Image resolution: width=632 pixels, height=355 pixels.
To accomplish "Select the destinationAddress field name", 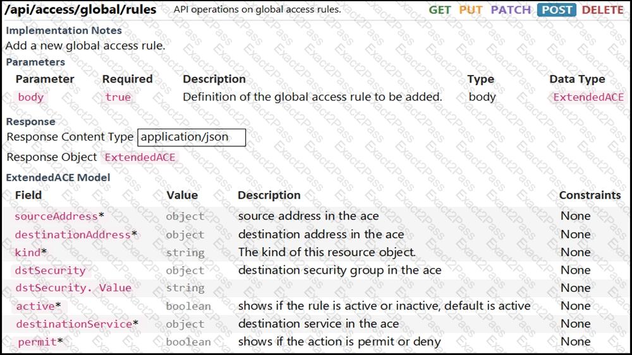I will tap(73, 235).
